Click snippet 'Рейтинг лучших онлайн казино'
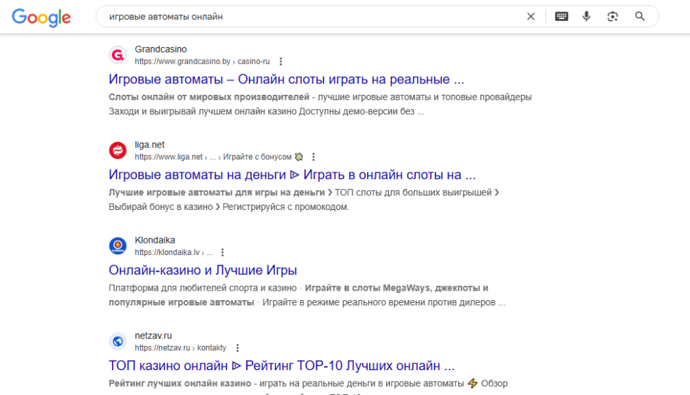690x395 pixels. (179, 383)
